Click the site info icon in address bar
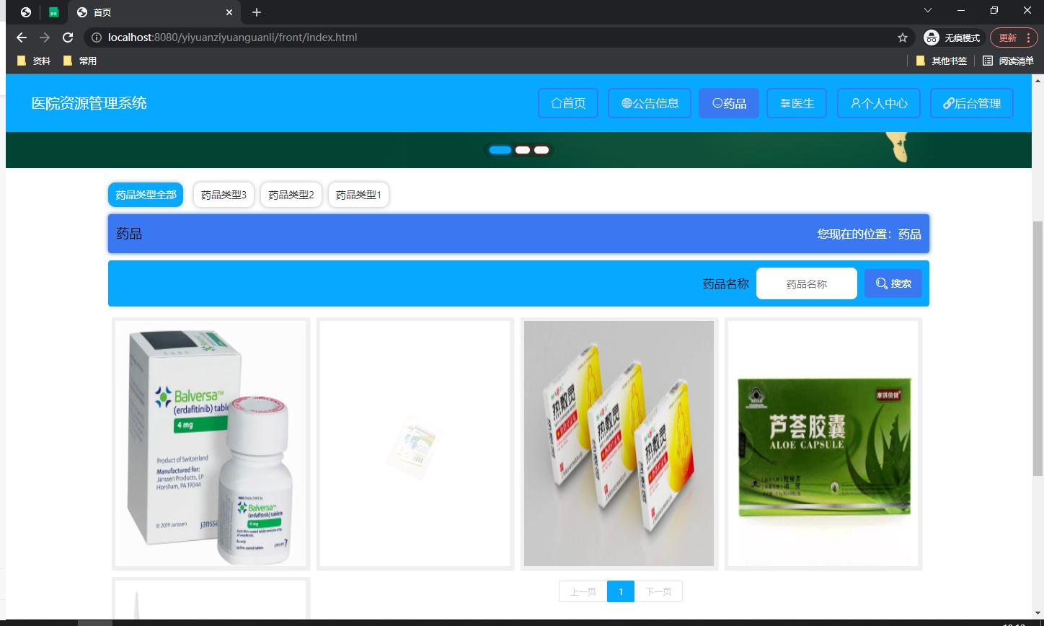Image resolution: width=1044 pixels, height=626 pixels. pos(96,38)
